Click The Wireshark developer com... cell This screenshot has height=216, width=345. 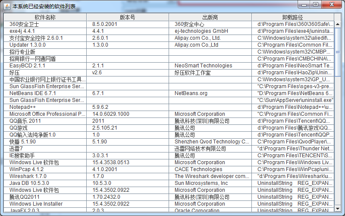(x=210, y=176)
